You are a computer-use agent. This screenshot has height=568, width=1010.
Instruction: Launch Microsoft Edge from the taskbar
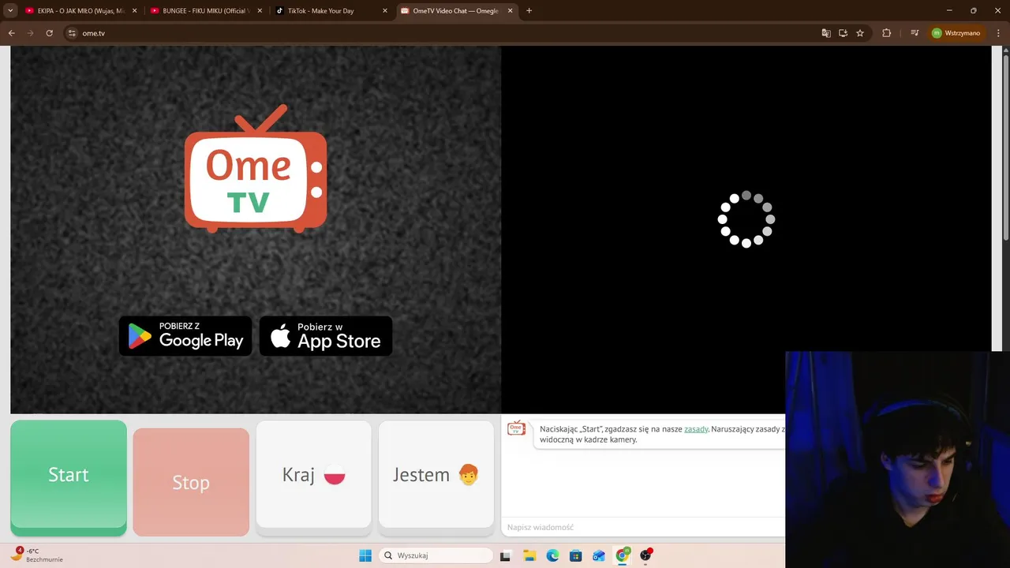(x=552, y=555)
